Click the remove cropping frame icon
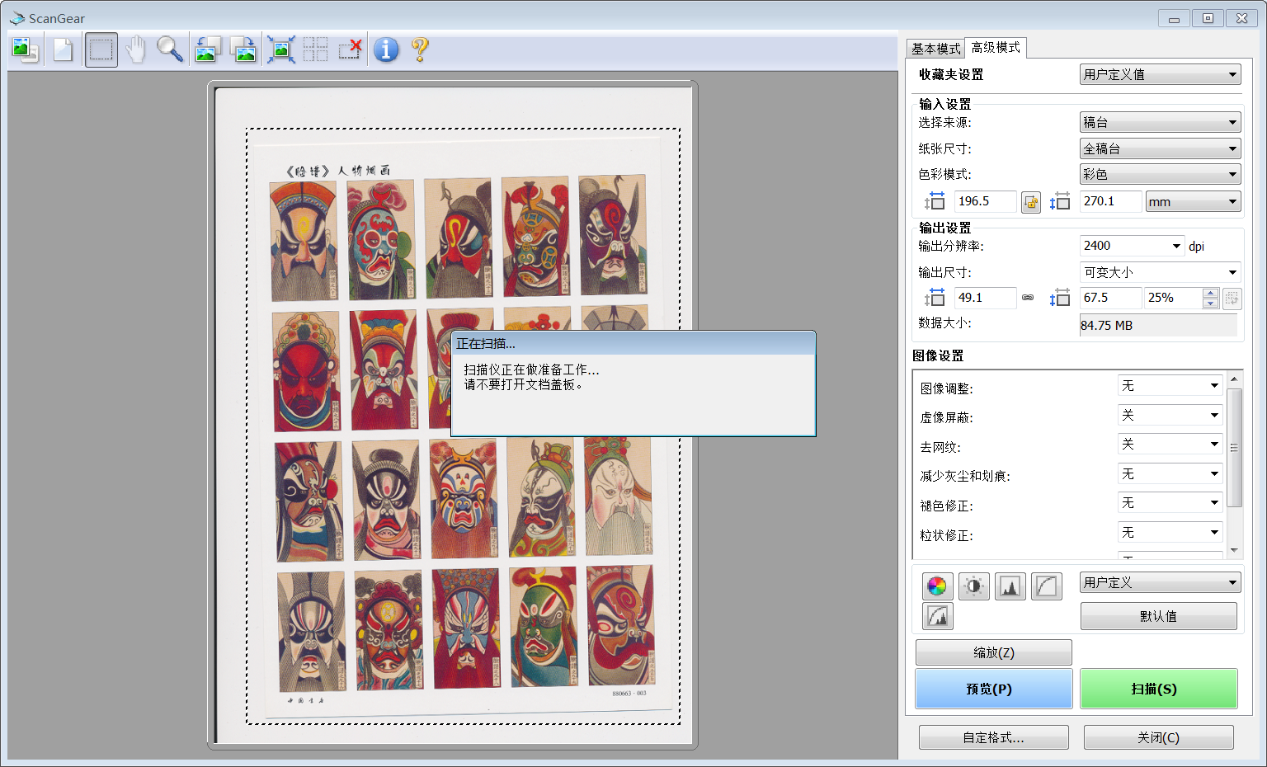1267x767 pixels. pyautogui.click(x=351, y=50)
